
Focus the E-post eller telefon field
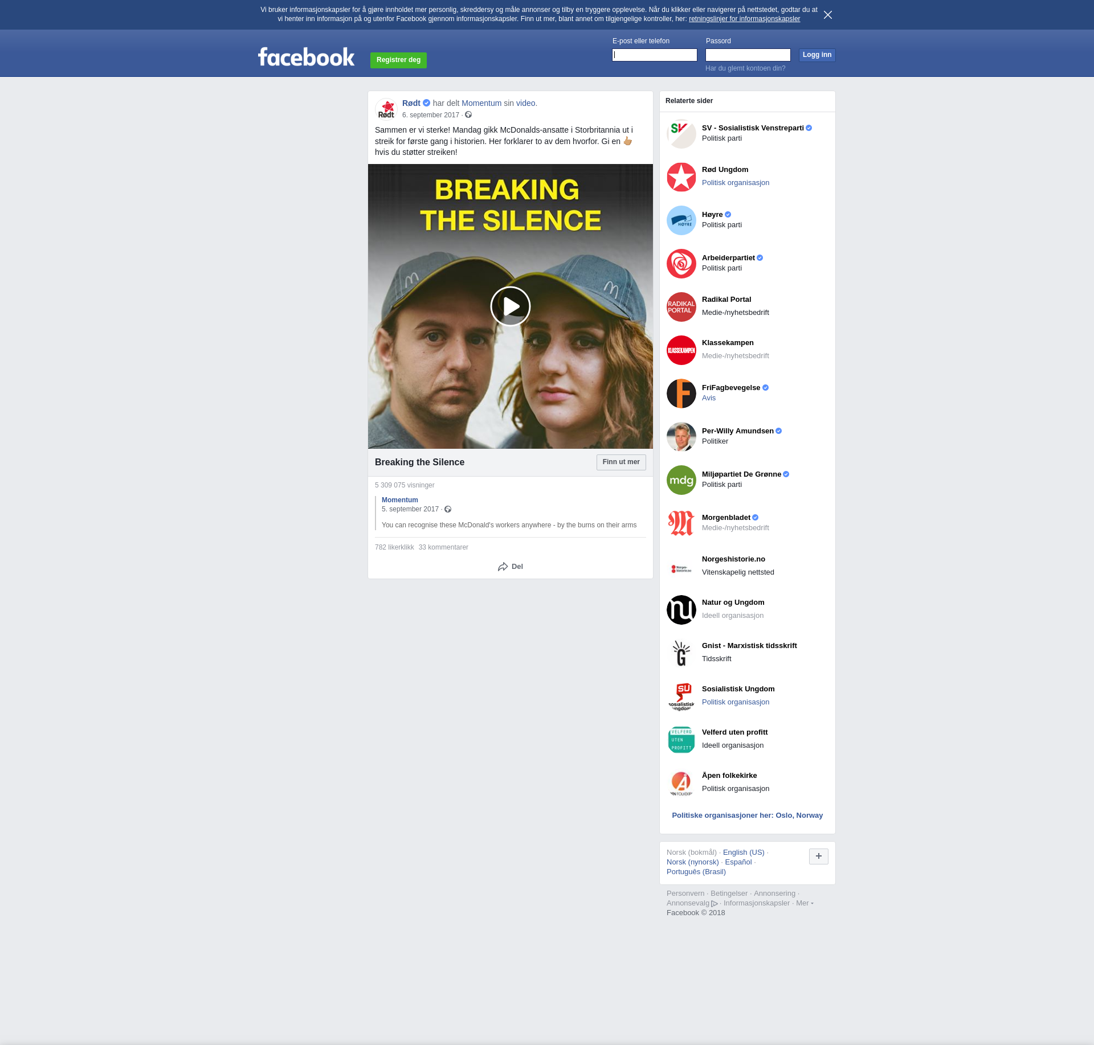pyautogui.click(x=655, y=55)
